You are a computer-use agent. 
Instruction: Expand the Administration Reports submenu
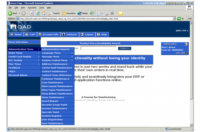pyautogui.click(x=58, y=49)
